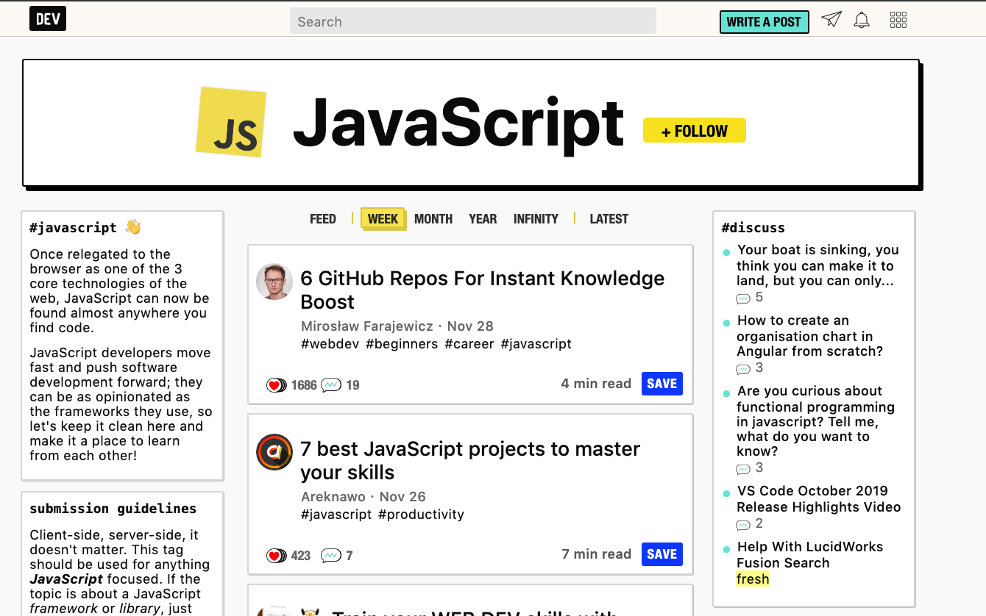The width and height of the screenshot is (986, 616).
Task: Click the #productivity tag
Action: pos(421,515)
